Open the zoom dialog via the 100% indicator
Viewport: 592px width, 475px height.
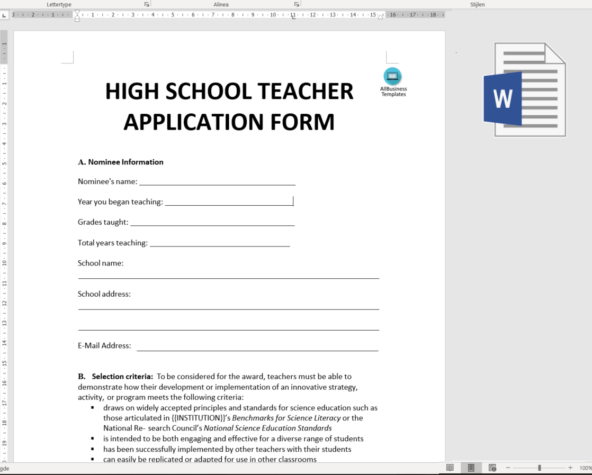point(585,468)
